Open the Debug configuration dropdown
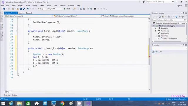 (x=46, y=9)
